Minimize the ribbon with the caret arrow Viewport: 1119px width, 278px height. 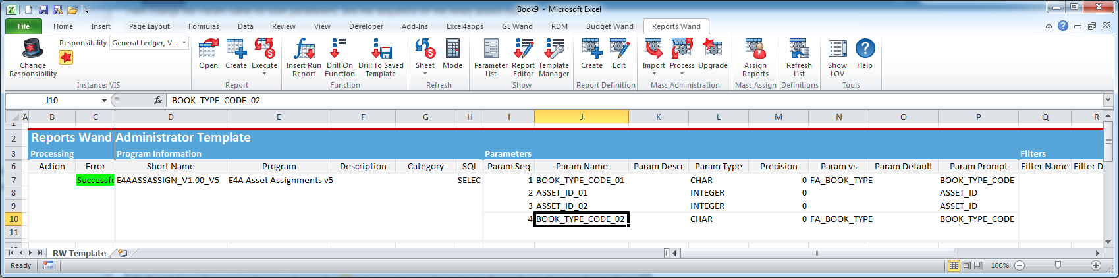[1049, 26]
